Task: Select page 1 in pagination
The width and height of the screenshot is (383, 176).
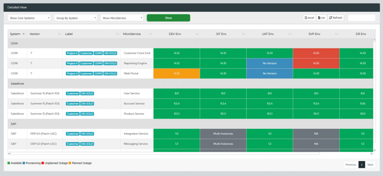Action: tap(362, 165)
